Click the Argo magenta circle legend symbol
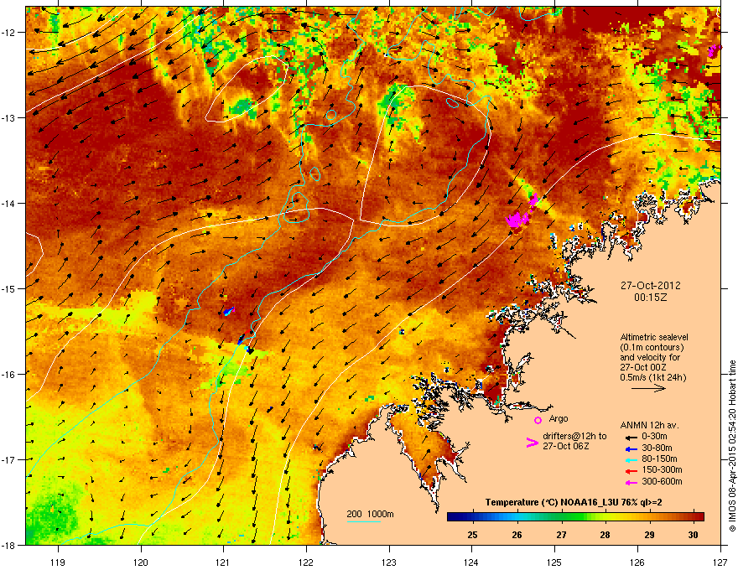Image resolution: width=738 pixels, height=570 pixels. [x=538, y=420]
